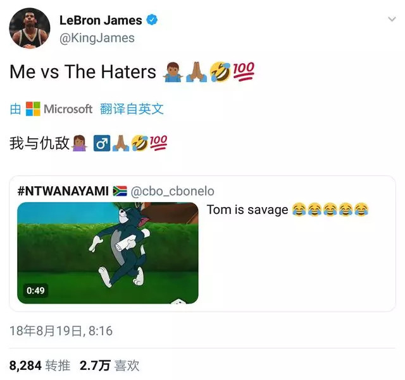
Task: Click the 翻译自英文 translation link
Action: (x=132, y=109)
